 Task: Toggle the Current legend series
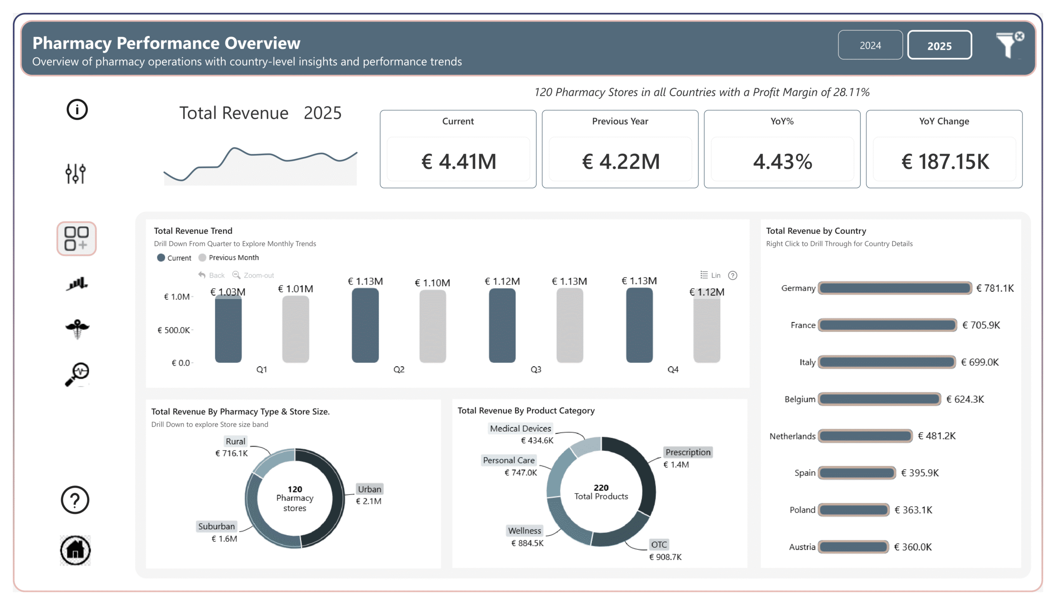[x=174, y=258]
